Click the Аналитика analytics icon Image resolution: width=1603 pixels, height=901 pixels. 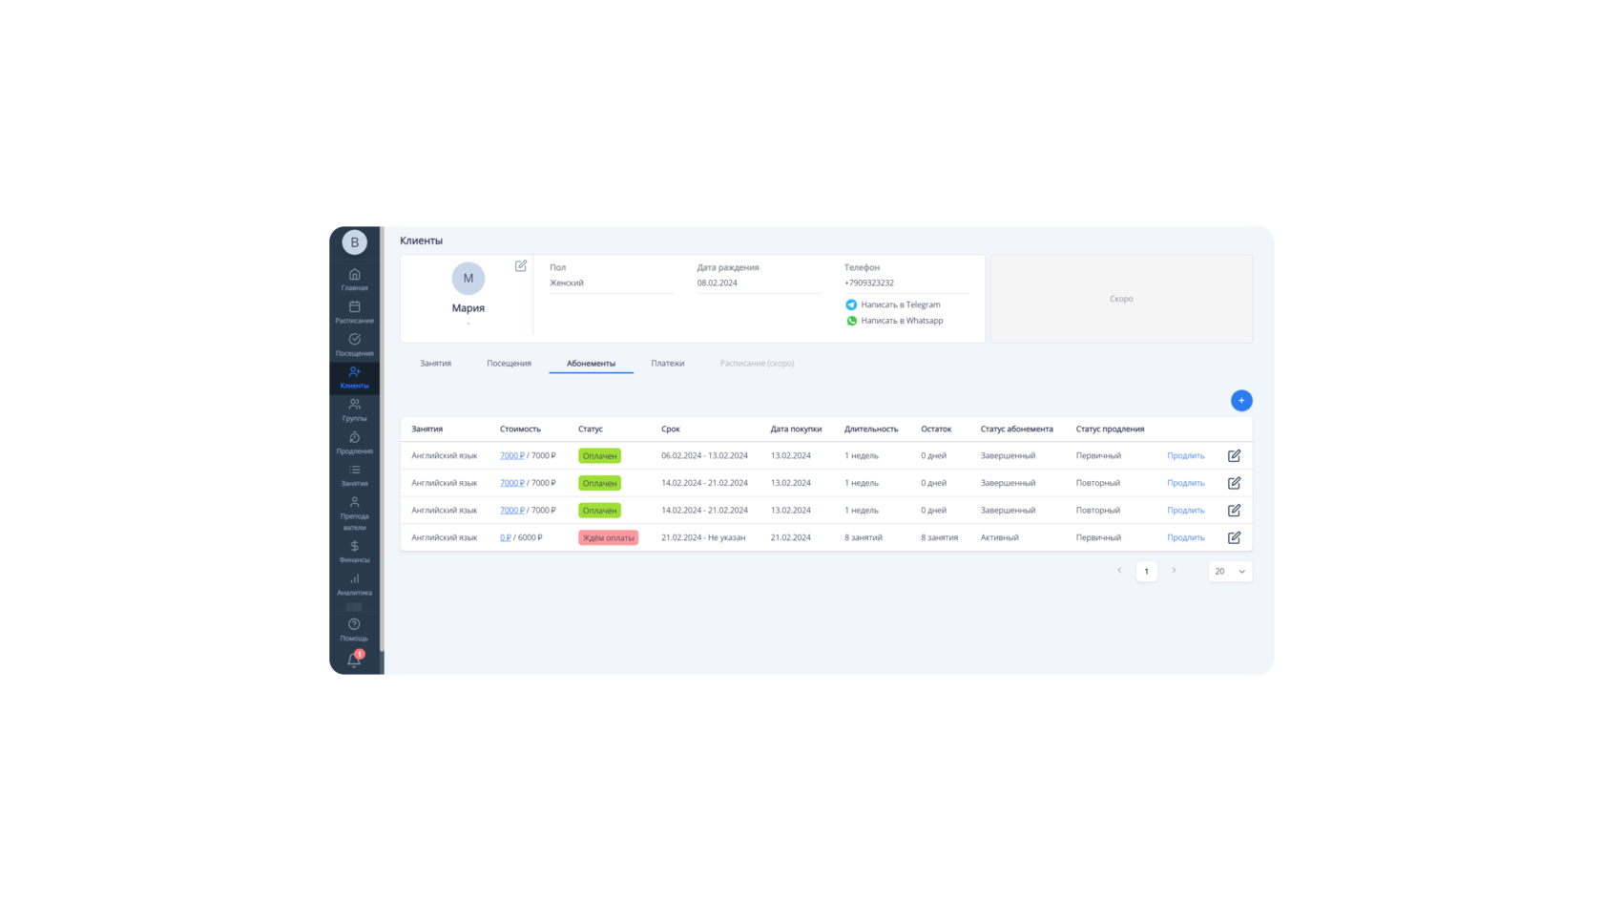(354, 578)
